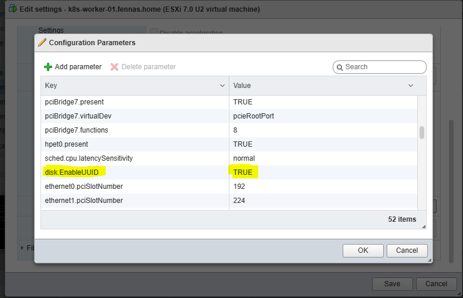Click the value 8 of pciBridge7.functions

pyautogui.click(x=235, y=130)
